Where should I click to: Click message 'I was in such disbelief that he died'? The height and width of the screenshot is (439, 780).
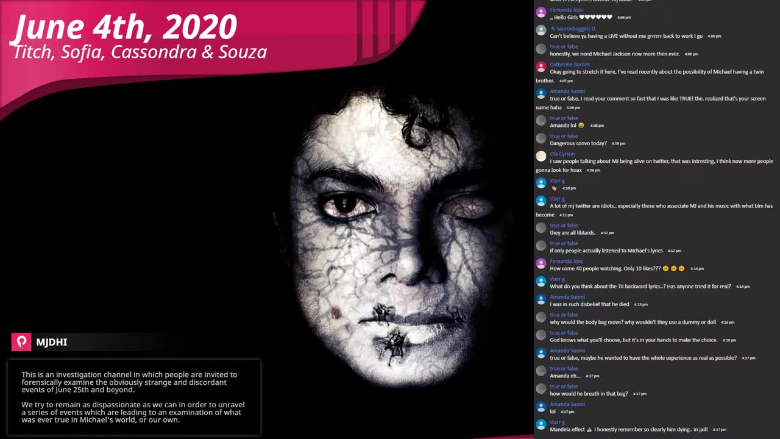click(x=589, y=304)
